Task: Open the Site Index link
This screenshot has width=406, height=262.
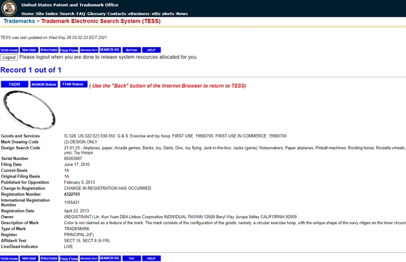Action: tap(47, 14)
